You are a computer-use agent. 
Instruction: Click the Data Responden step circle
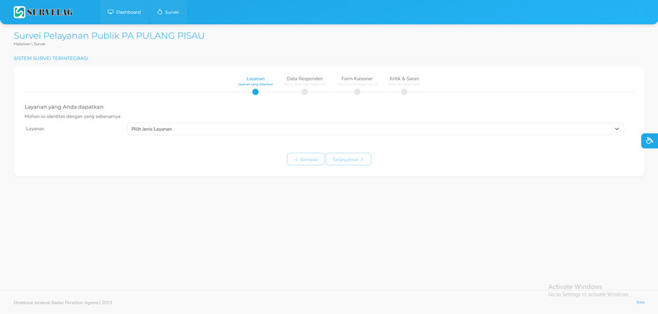pos(304,92)
